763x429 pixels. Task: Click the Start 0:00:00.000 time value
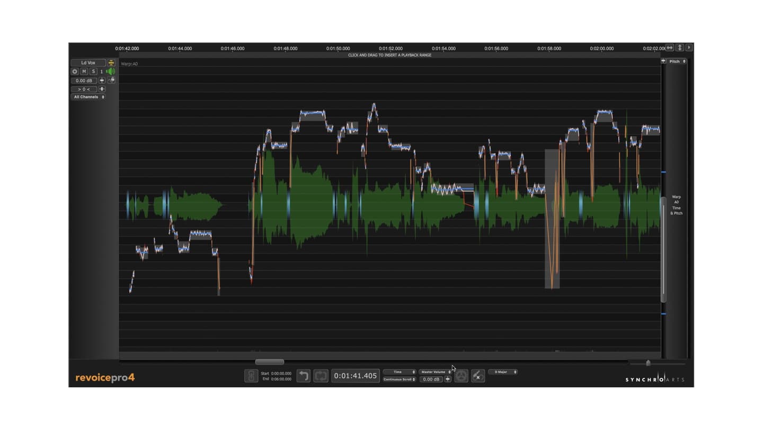(x=280, y=373)
